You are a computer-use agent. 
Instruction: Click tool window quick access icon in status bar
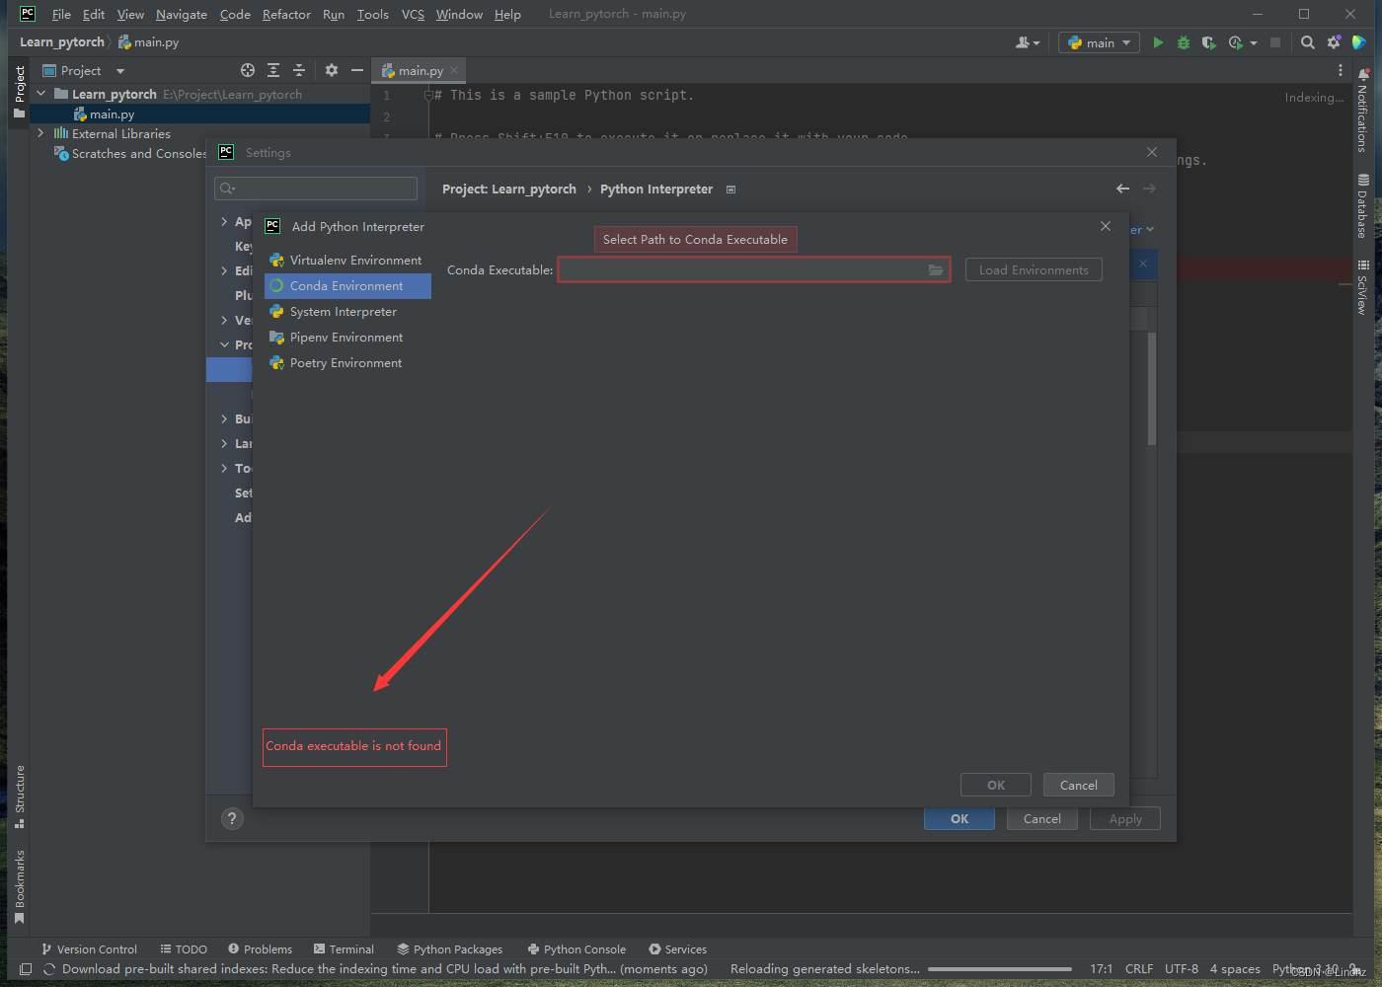pyautogui.click(x=26, y=969)
